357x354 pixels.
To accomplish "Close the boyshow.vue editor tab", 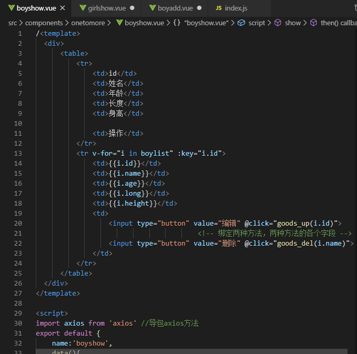I will tap(62, 8).
